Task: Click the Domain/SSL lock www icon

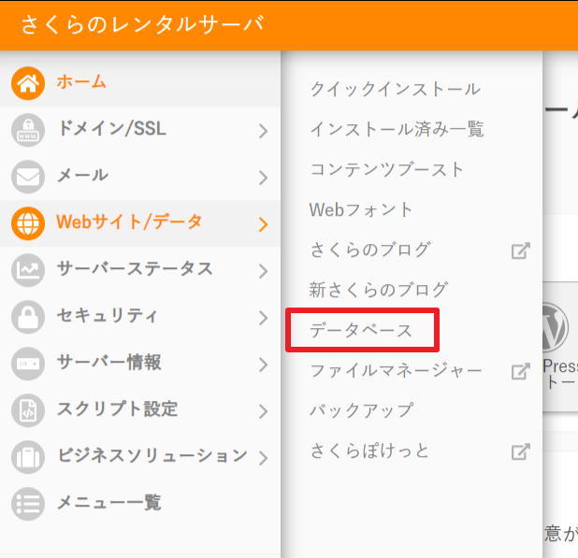Action: pyautogui.click(x=28, y=130)
